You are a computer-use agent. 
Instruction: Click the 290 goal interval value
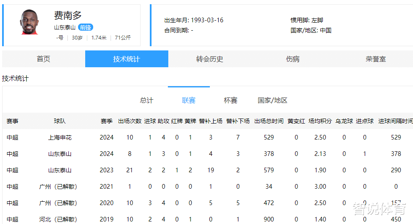[x=396, y=170]
